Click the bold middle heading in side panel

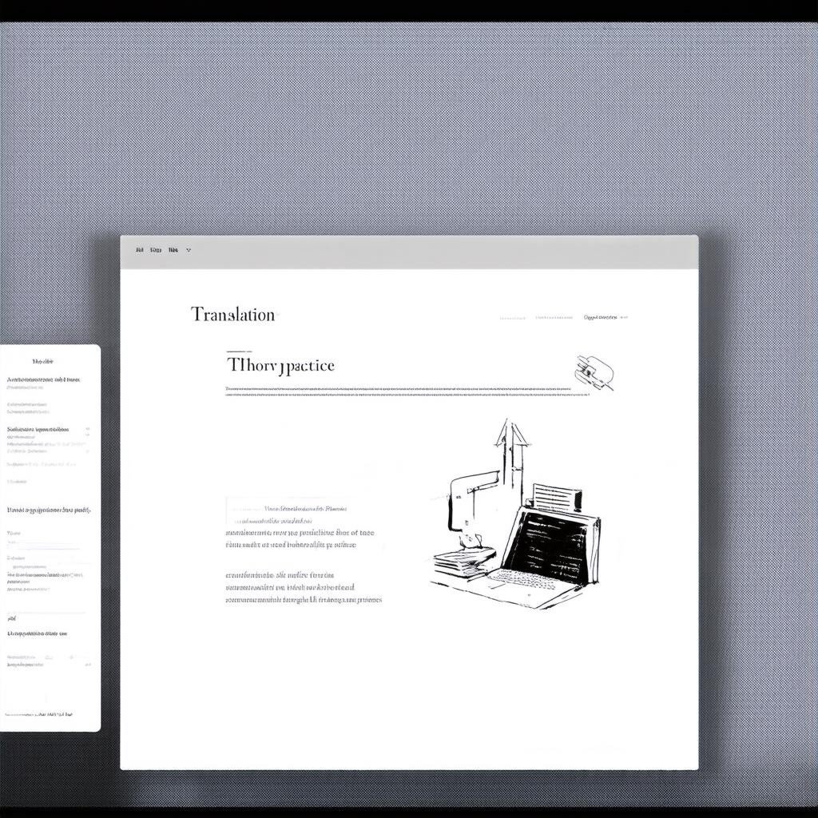(x=48, y=509)
